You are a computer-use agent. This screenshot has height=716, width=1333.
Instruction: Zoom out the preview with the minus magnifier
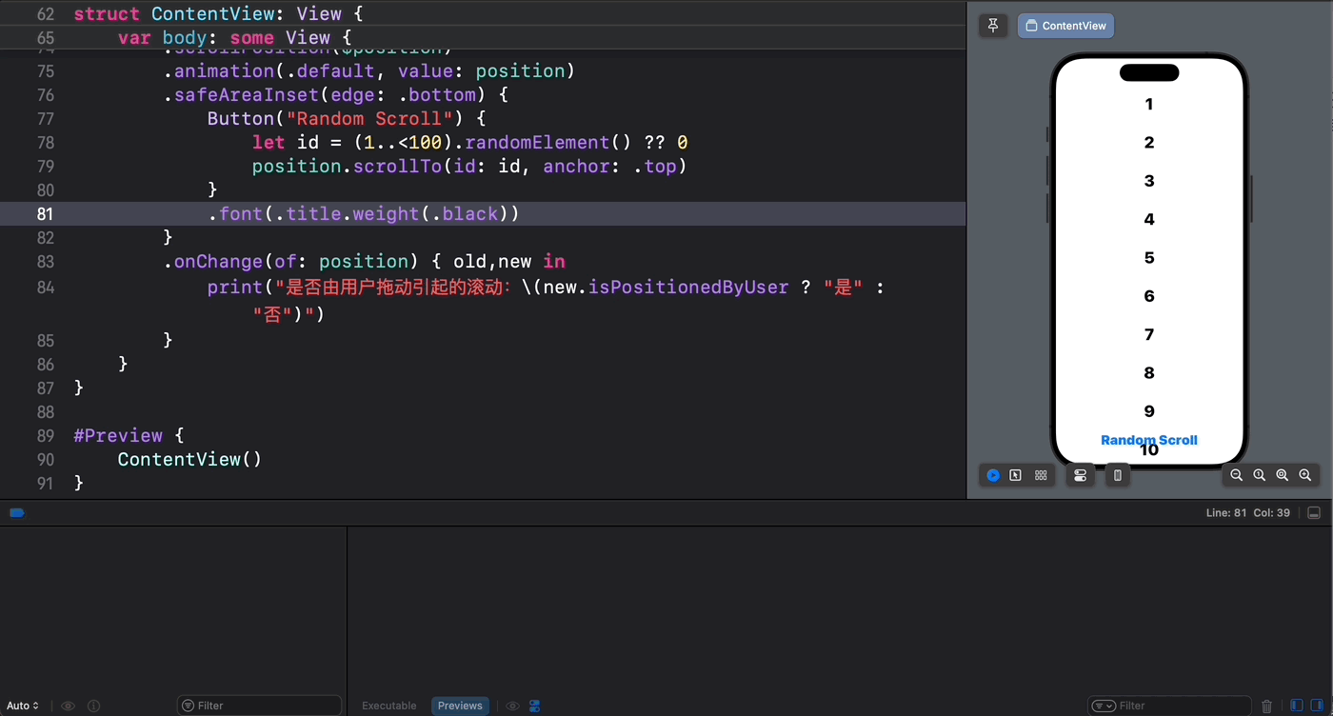pyautogui.click(x=1237, y=475)
